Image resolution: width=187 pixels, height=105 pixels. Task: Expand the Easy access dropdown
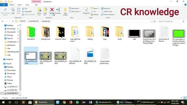75,12
